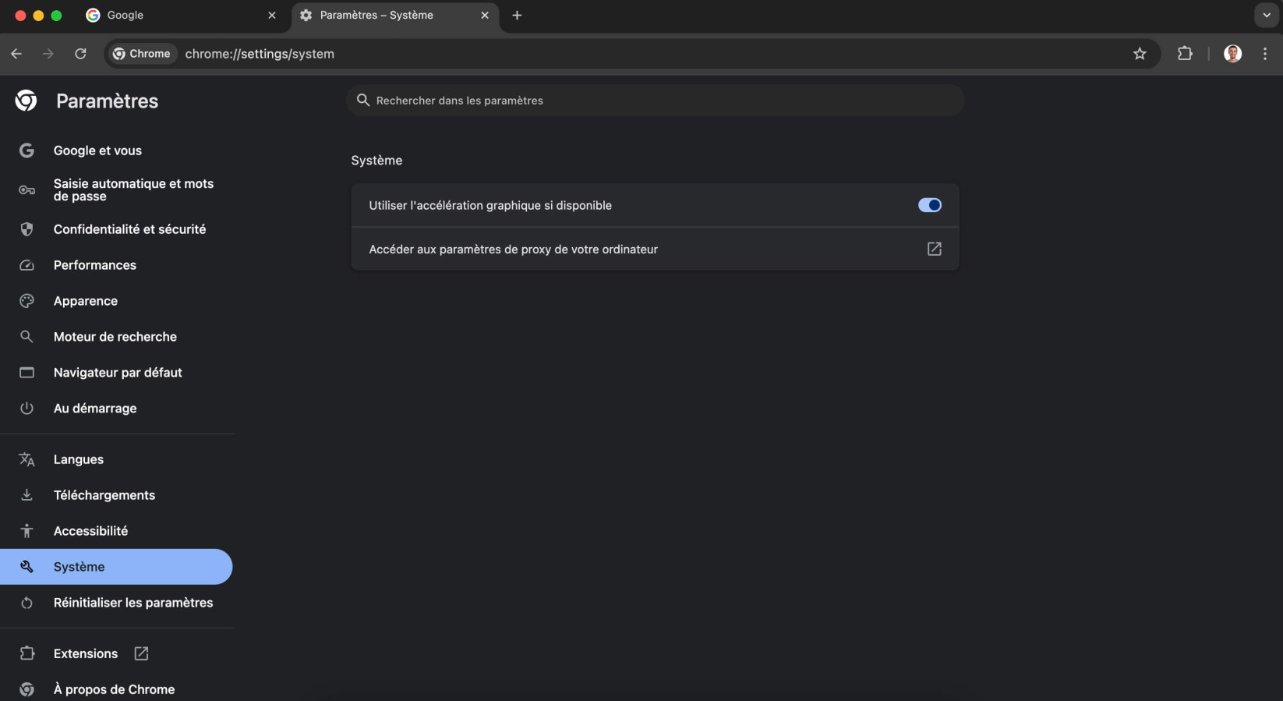Click the Moteur de recherche magnifier icon
The height and width of the screenshot is (701, 1283).
27,337
